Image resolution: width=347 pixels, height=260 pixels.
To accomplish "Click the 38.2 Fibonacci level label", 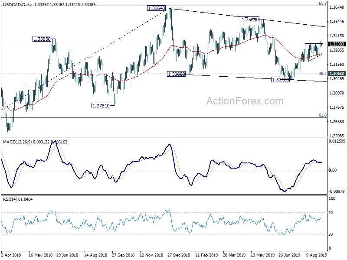I will 322,74.
